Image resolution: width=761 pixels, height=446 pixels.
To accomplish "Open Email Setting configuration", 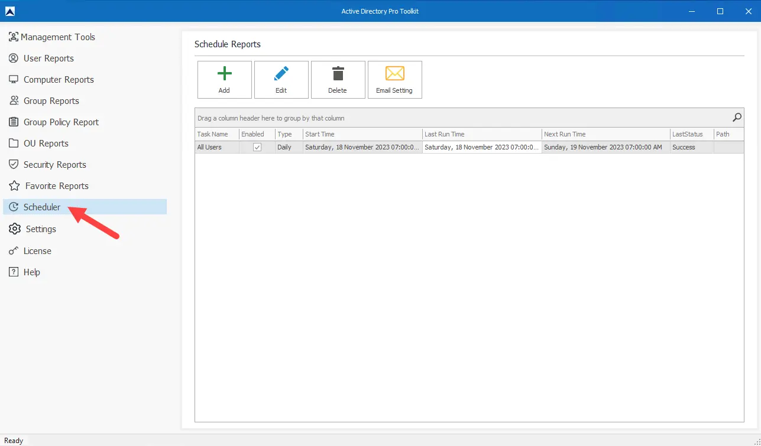I will [x=394, y=80].
